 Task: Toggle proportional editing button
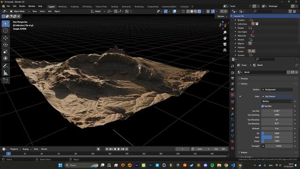pyautogui.click(x=127, y=11)
